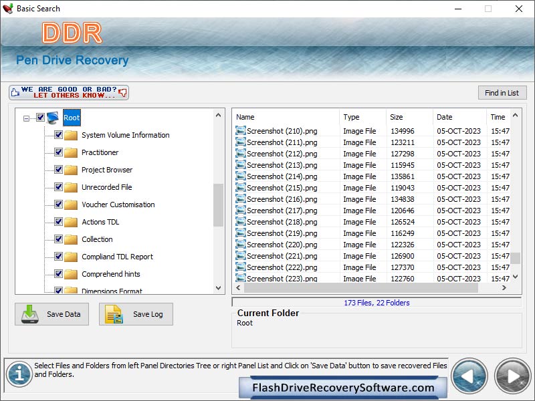Uncheck the Project Browser checkbox
This screenshot has height=401, width=535.
tap(58, 170)
